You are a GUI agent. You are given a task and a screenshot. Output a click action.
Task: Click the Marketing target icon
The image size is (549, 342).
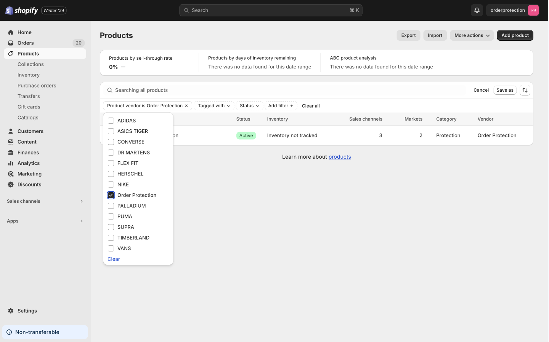pos(11,174)
